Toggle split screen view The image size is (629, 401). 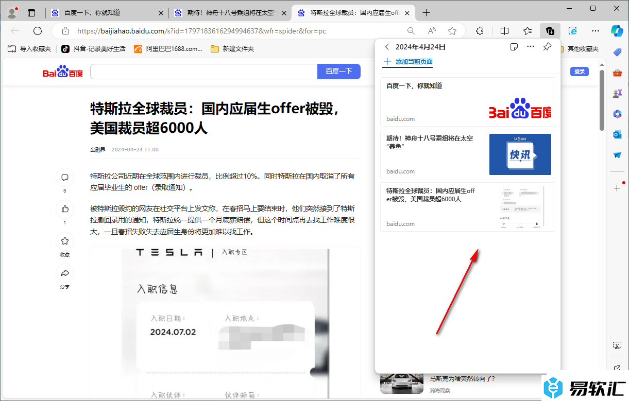click(505, 31)
